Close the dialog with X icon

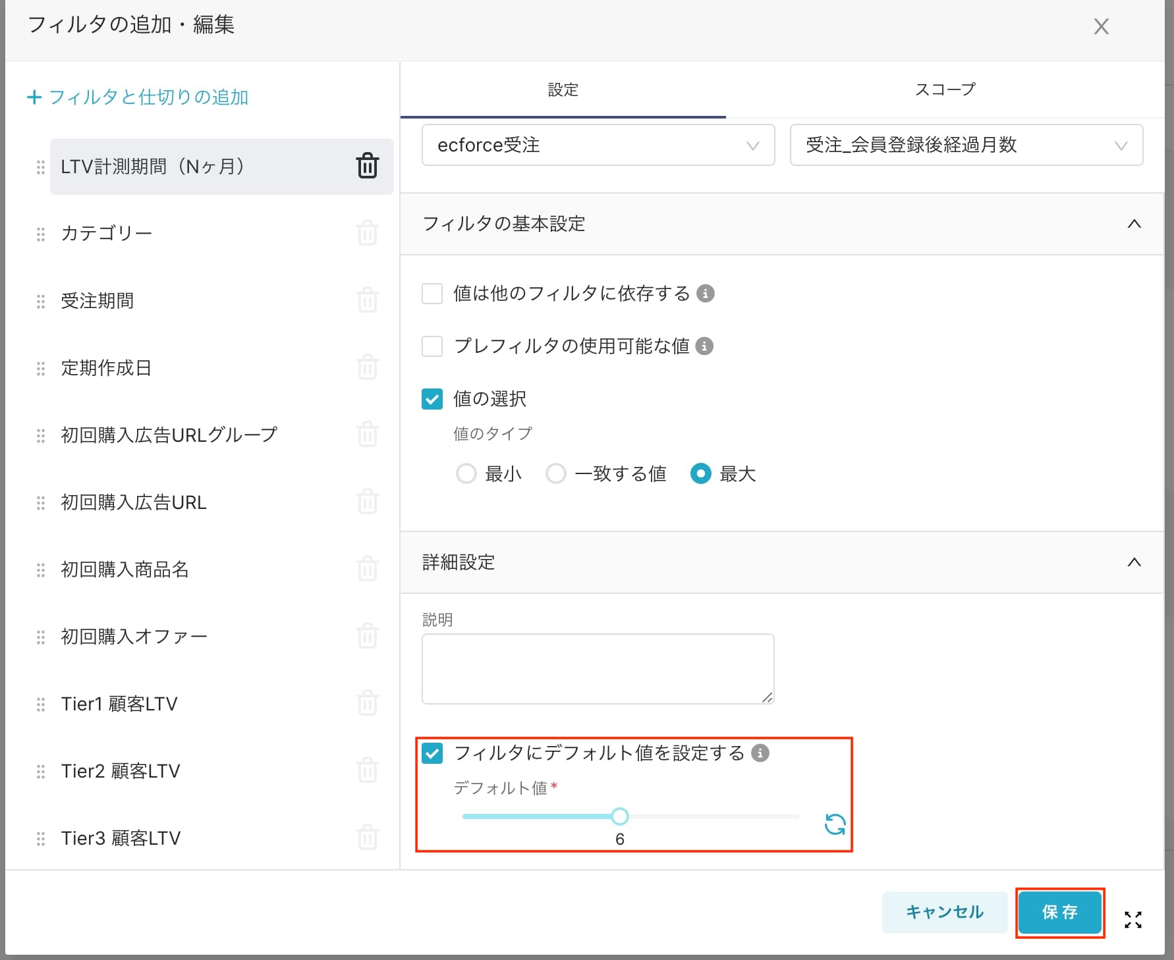(1102, 26)
